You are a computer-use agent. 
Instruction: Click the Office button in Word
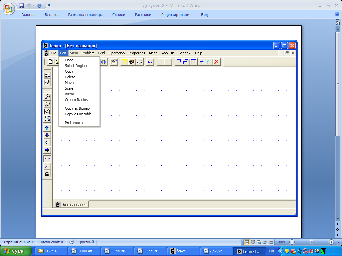[9, 9]
